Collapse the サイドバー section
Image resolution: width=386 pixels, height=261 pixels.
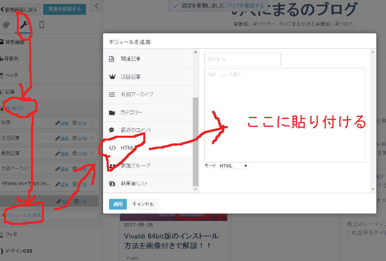pos(51,108)
